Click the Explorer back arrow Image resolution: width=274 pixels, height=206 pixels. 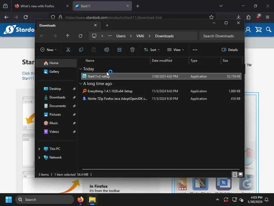click(42, 36)
